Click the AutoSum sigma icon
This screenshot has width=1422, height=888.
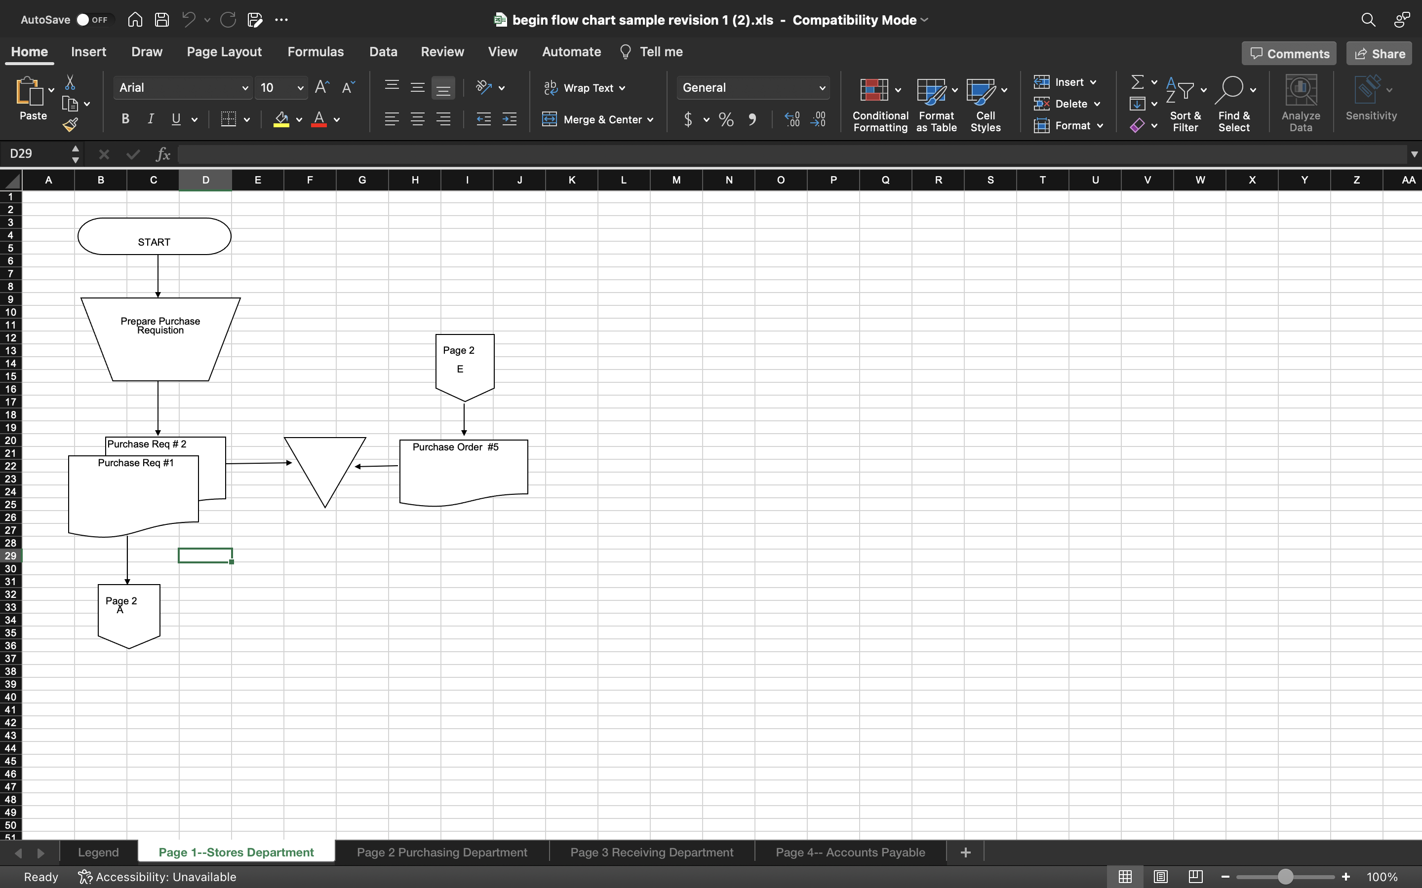(x=1137, y=82)
